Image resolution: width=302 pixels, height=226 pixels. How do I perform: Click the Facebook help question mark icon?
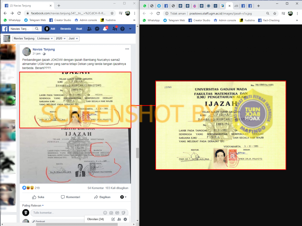(122, 29)
